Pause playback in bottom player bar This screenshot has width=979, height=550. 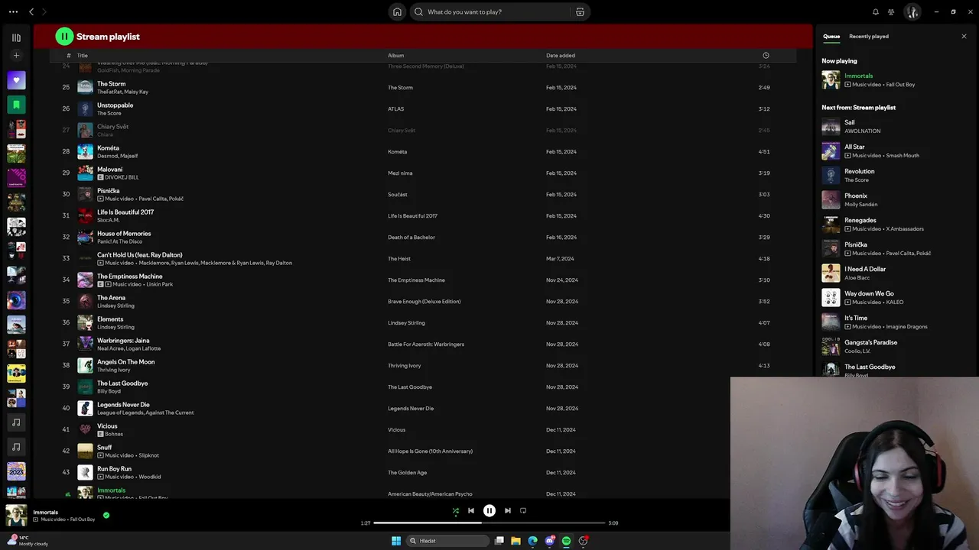click(489, 510)
